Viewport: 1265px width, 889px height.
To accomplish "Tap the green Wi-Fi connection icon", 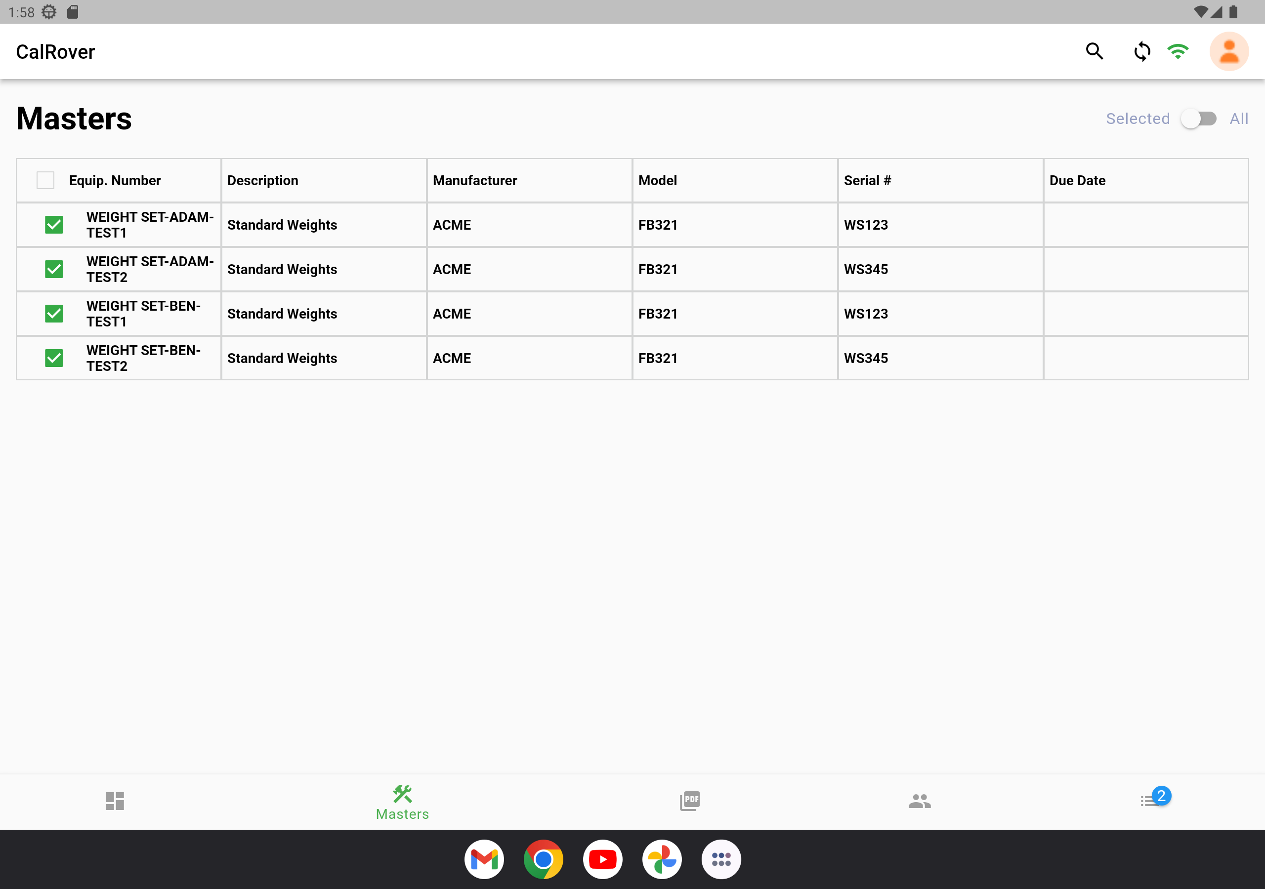I will [1178, 51].
